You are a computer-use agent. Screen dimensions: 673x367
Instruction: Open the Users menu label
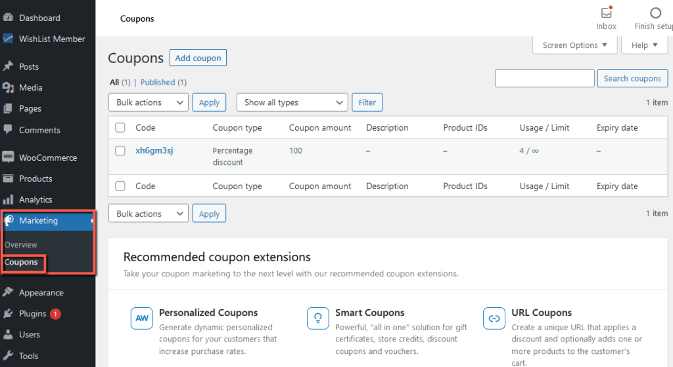pyautogui.click(x=29, y=334)
